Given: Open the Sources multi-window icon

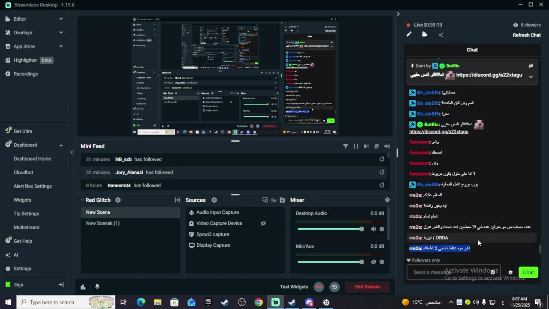Looking at the screenshot, I should (x=265, y=200).
